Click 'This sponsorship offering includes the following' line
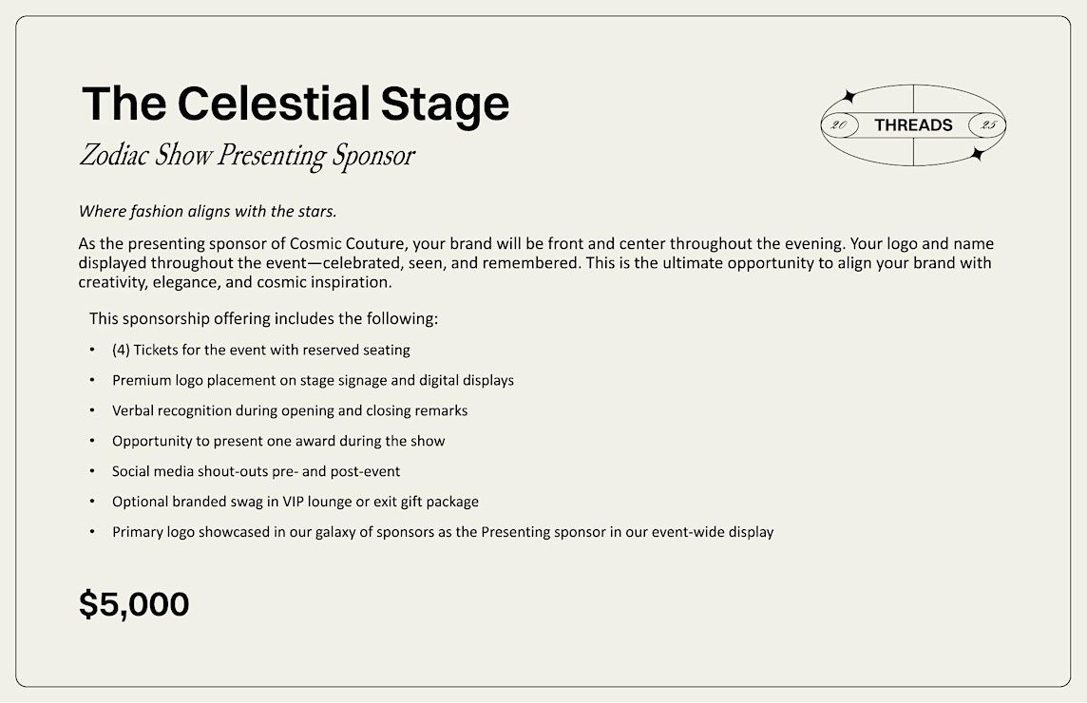The height and width of the screenshot is (703, 1087). tap(263, 319)
